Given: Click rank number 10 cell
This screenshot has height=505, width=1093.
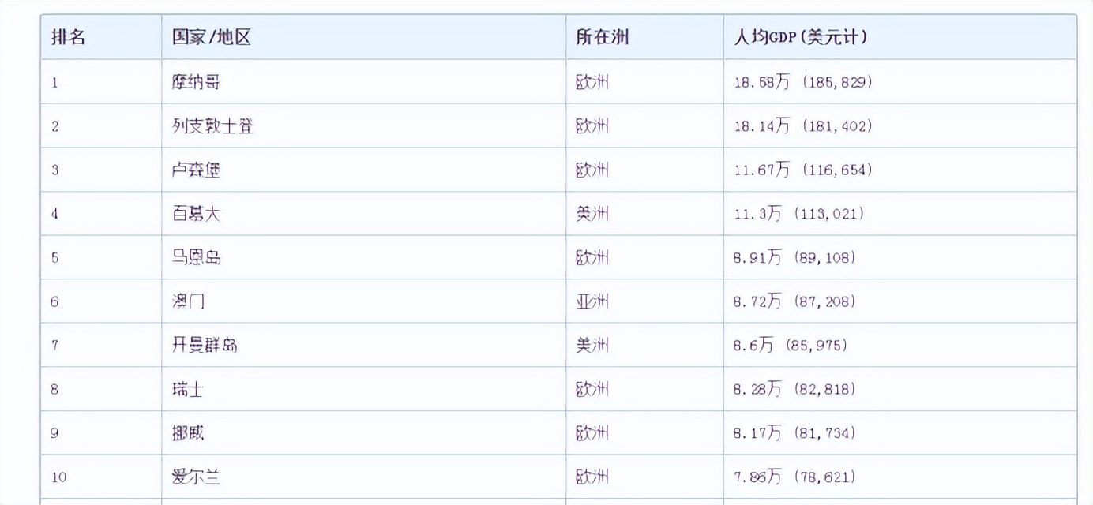Looking at the screenshot, I should 59,477.
